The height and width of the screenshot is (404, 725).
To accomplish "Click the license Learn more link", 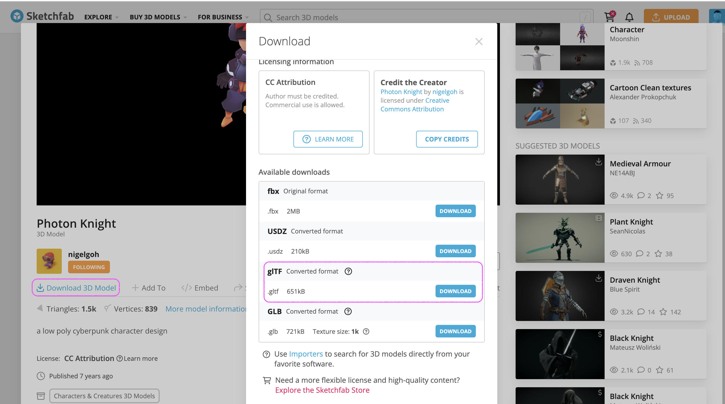I will (x=141, y=358).
